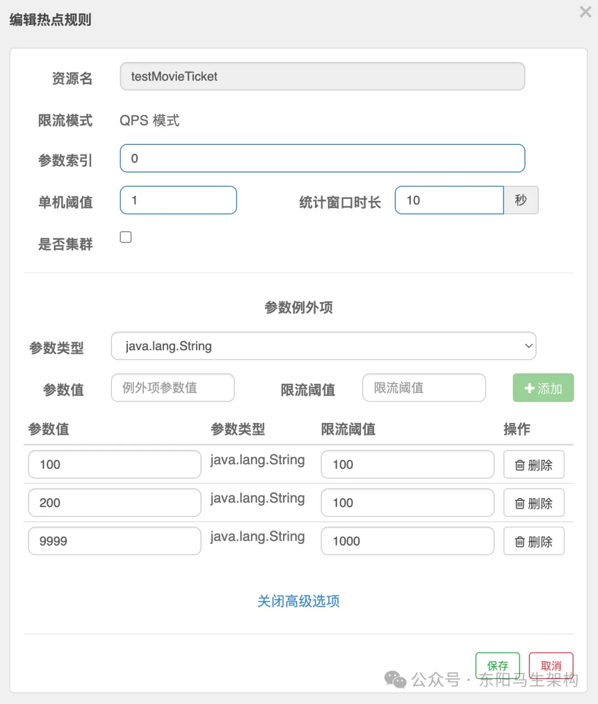This screenshot has width=598, height=704.
Task: Delete the exception row with parameter value 9999
Action: coord(533,541)
